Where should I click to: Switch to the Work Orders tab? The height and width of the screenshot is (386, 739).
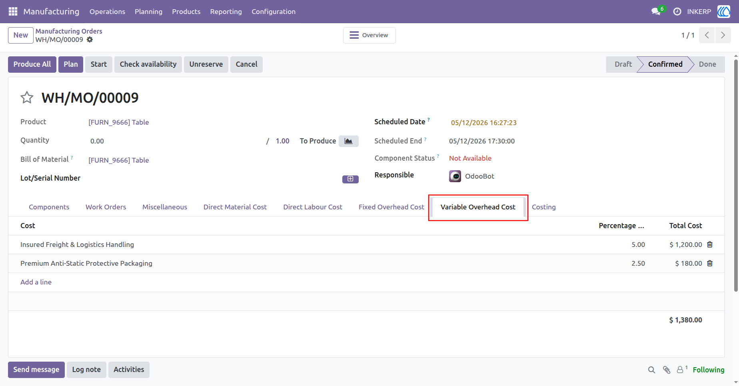(x=106, y=207)
